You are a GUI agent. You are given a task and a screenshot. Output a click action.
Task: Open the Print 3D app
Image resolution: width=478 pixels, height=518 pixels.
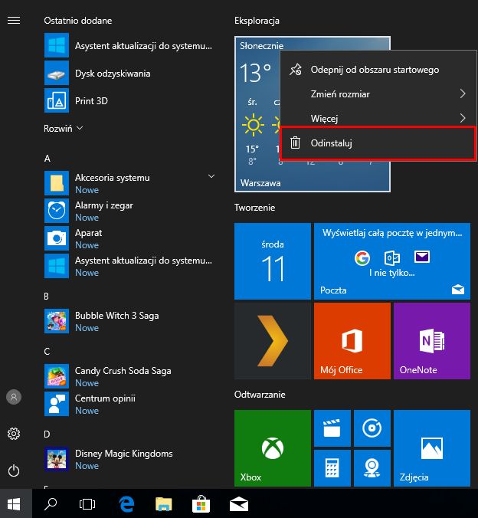coord(129,100)
